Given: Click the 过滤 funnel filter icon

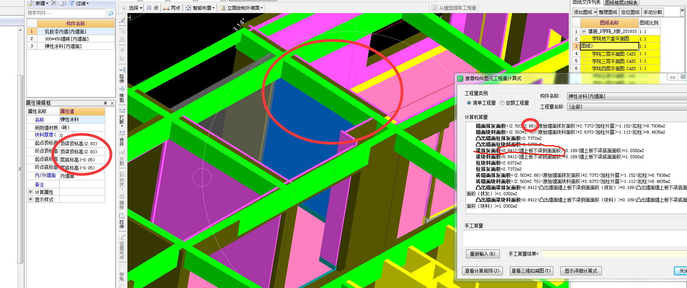Looking at the screenshot, I should pos(72,3).
